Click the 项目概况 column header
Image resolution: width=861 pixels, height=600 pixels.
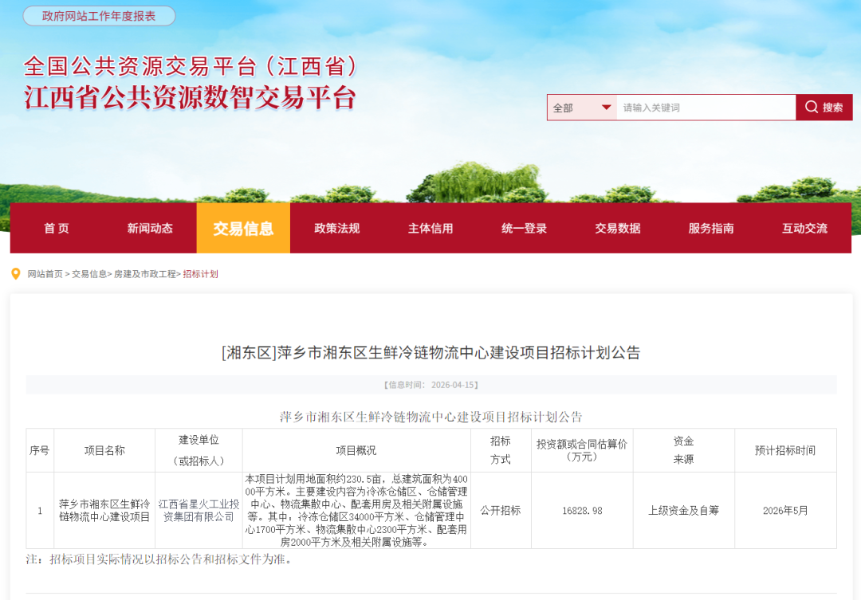356,450
